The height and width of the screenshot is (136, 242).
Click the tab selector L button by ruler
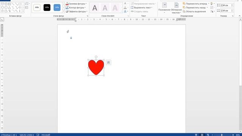pos(2,19)
